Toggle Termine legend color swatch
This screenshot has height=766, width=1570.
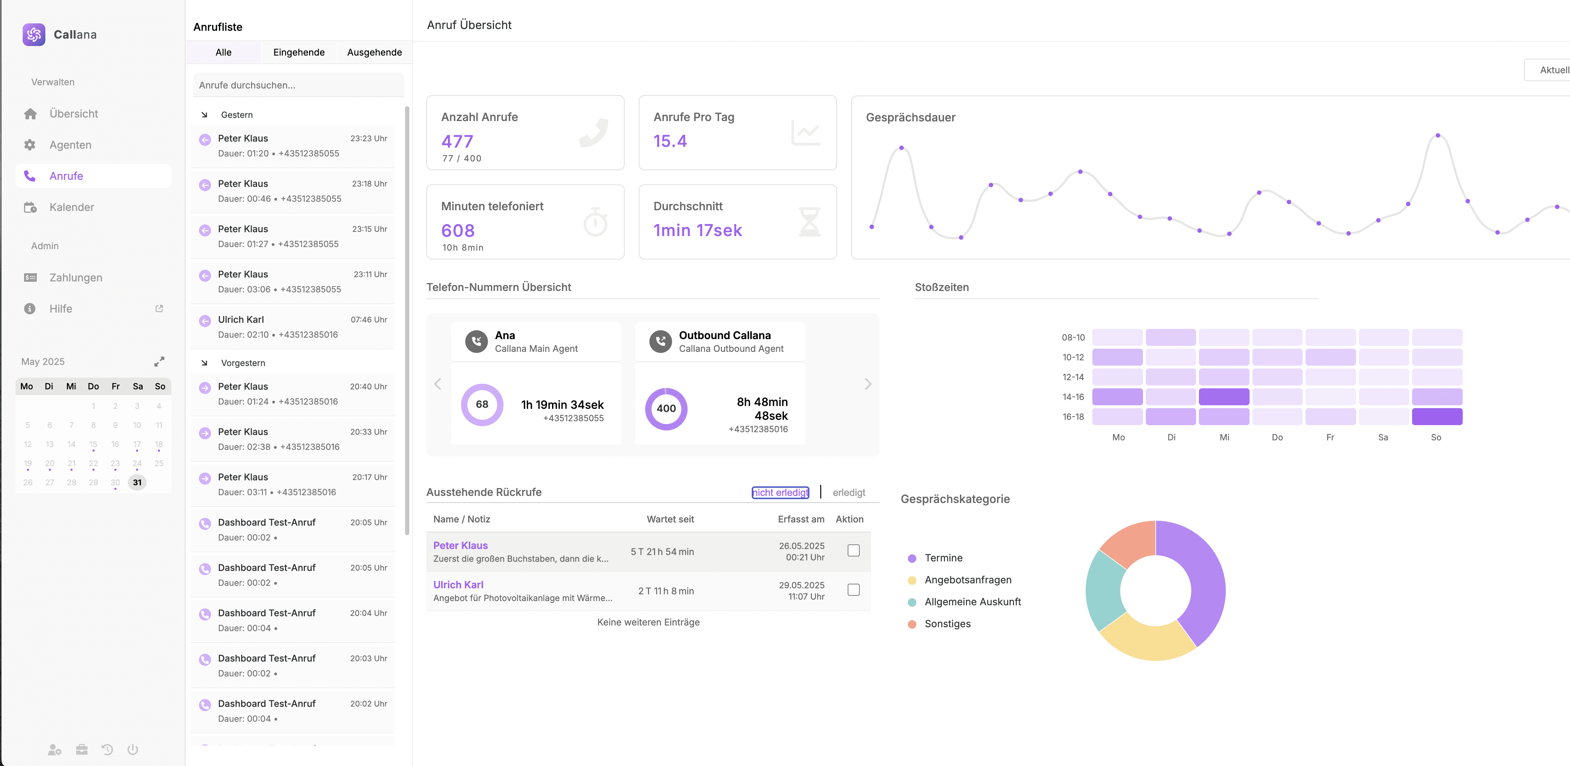[912, 558]
